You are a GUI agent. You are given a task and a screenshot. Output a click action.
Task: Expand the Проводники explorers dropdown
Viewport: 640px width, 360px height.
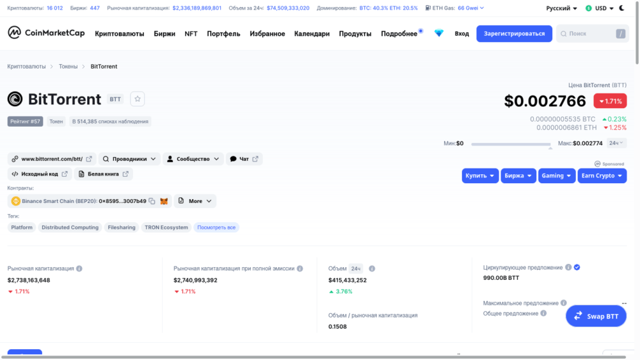129,159
